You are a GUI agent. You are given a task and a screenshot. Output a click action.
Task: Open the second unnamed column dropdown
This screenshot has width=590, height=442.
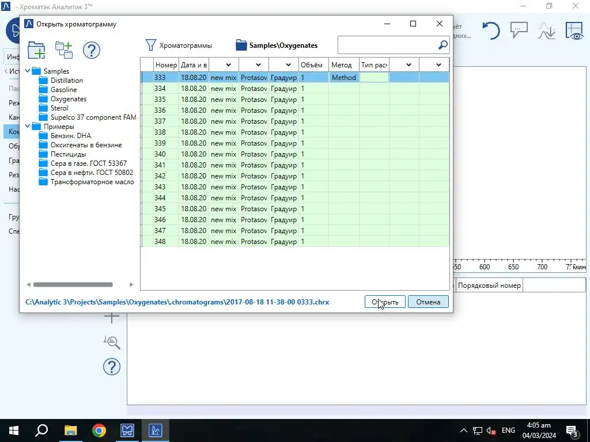[x=258, y=65]
